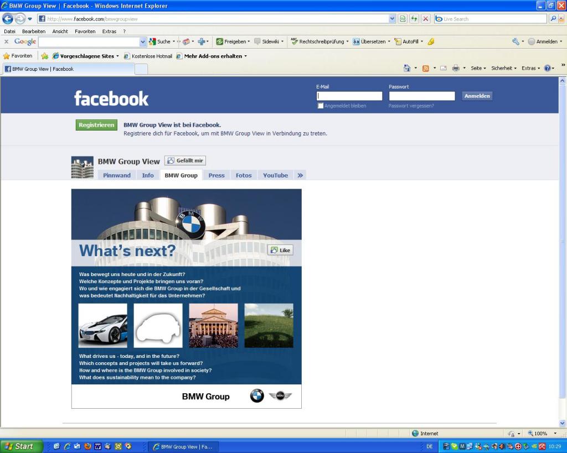Image resolution: width=567 pixels, height=453 pixels.
Task: Open the zoom level 100% dropdown
Action: [555, 433]
